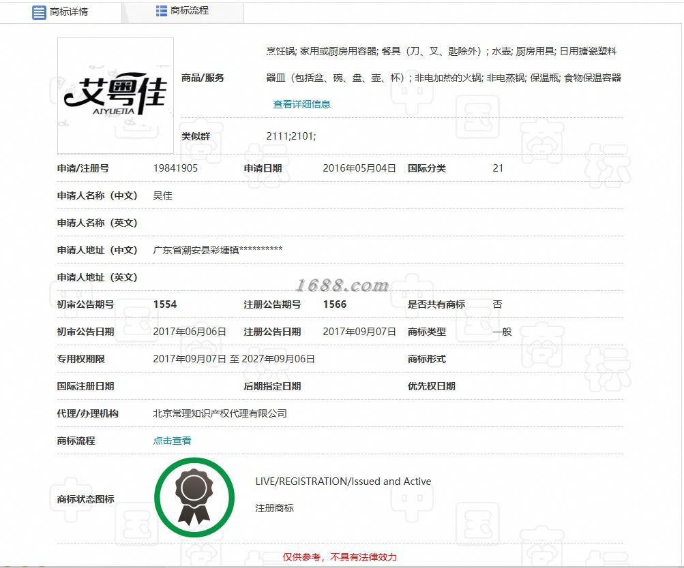The width and height of the screenshot is (684, 568).
Task: Select the applicant name 吴佳
Action: coord(163,195)
